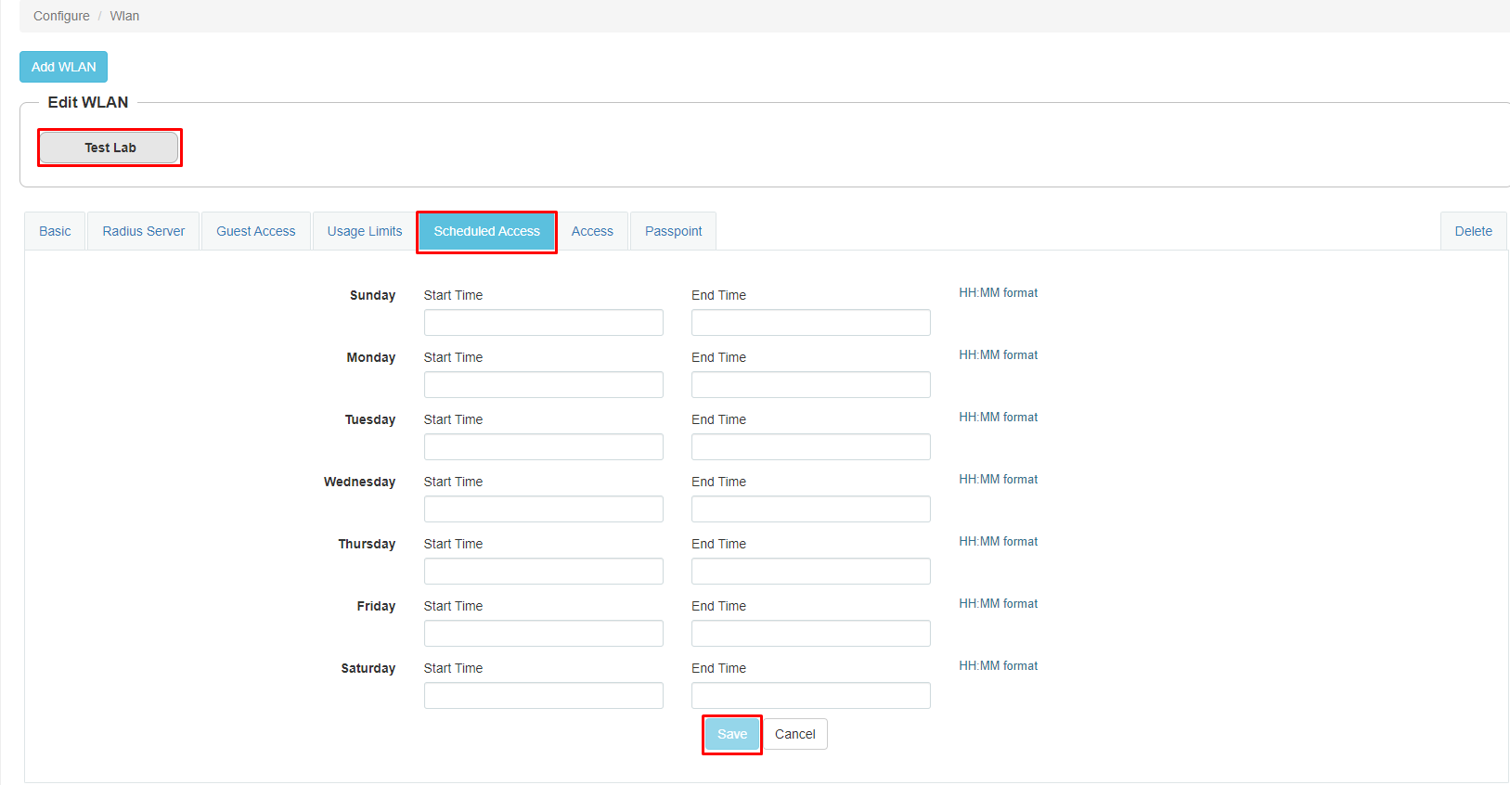Click the Monday Start Time input
The height and width of the screenshot is (785, 1510).
(x=544, y=385)
